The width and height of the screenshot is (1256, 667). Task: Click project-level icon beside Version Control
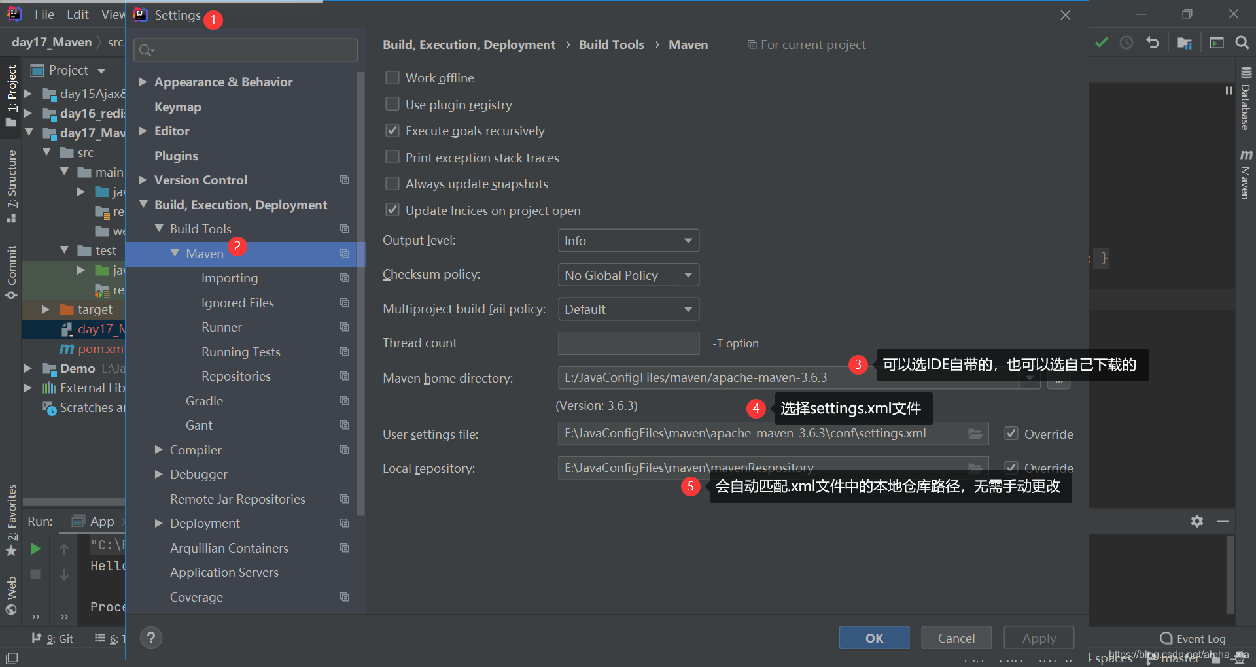click(x=345, y=180)
